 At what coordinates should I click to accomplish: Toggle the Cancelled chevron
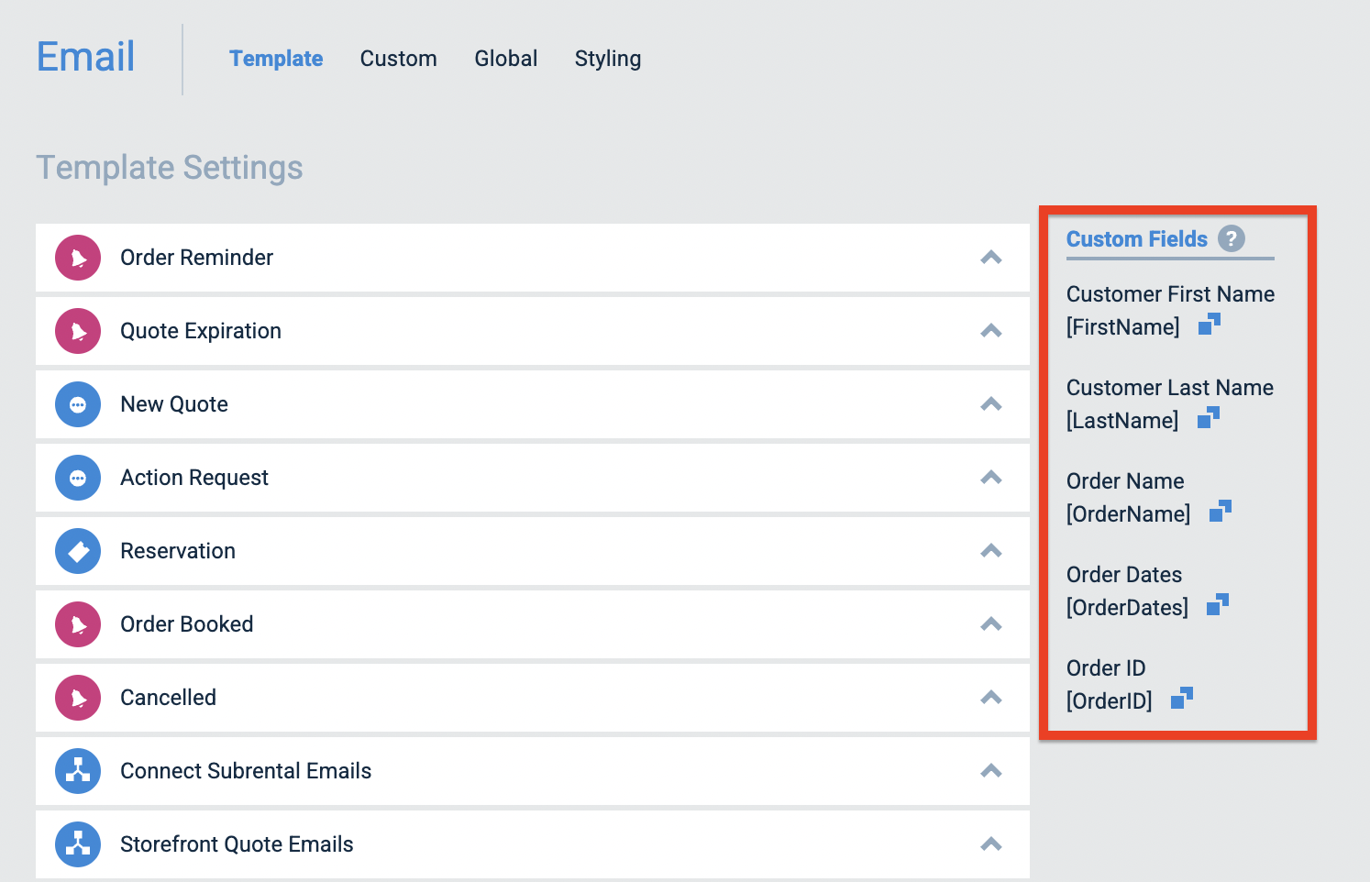991,698
